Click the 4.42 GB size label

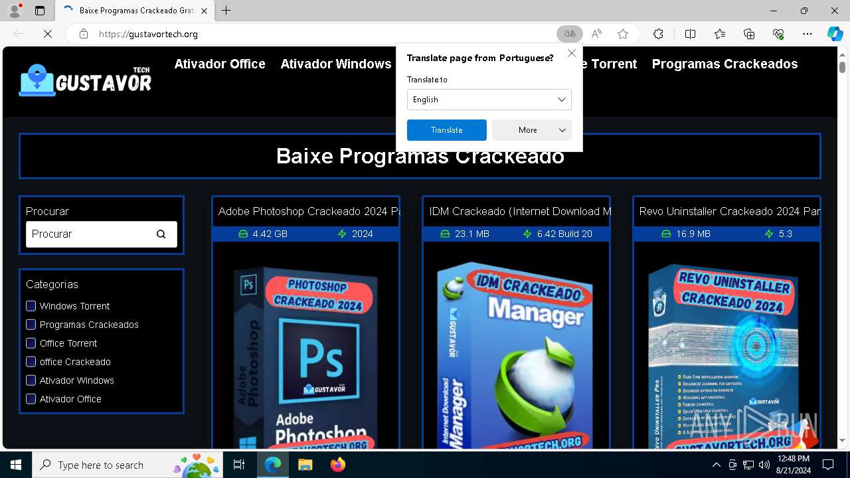click(x=270, y=234)
